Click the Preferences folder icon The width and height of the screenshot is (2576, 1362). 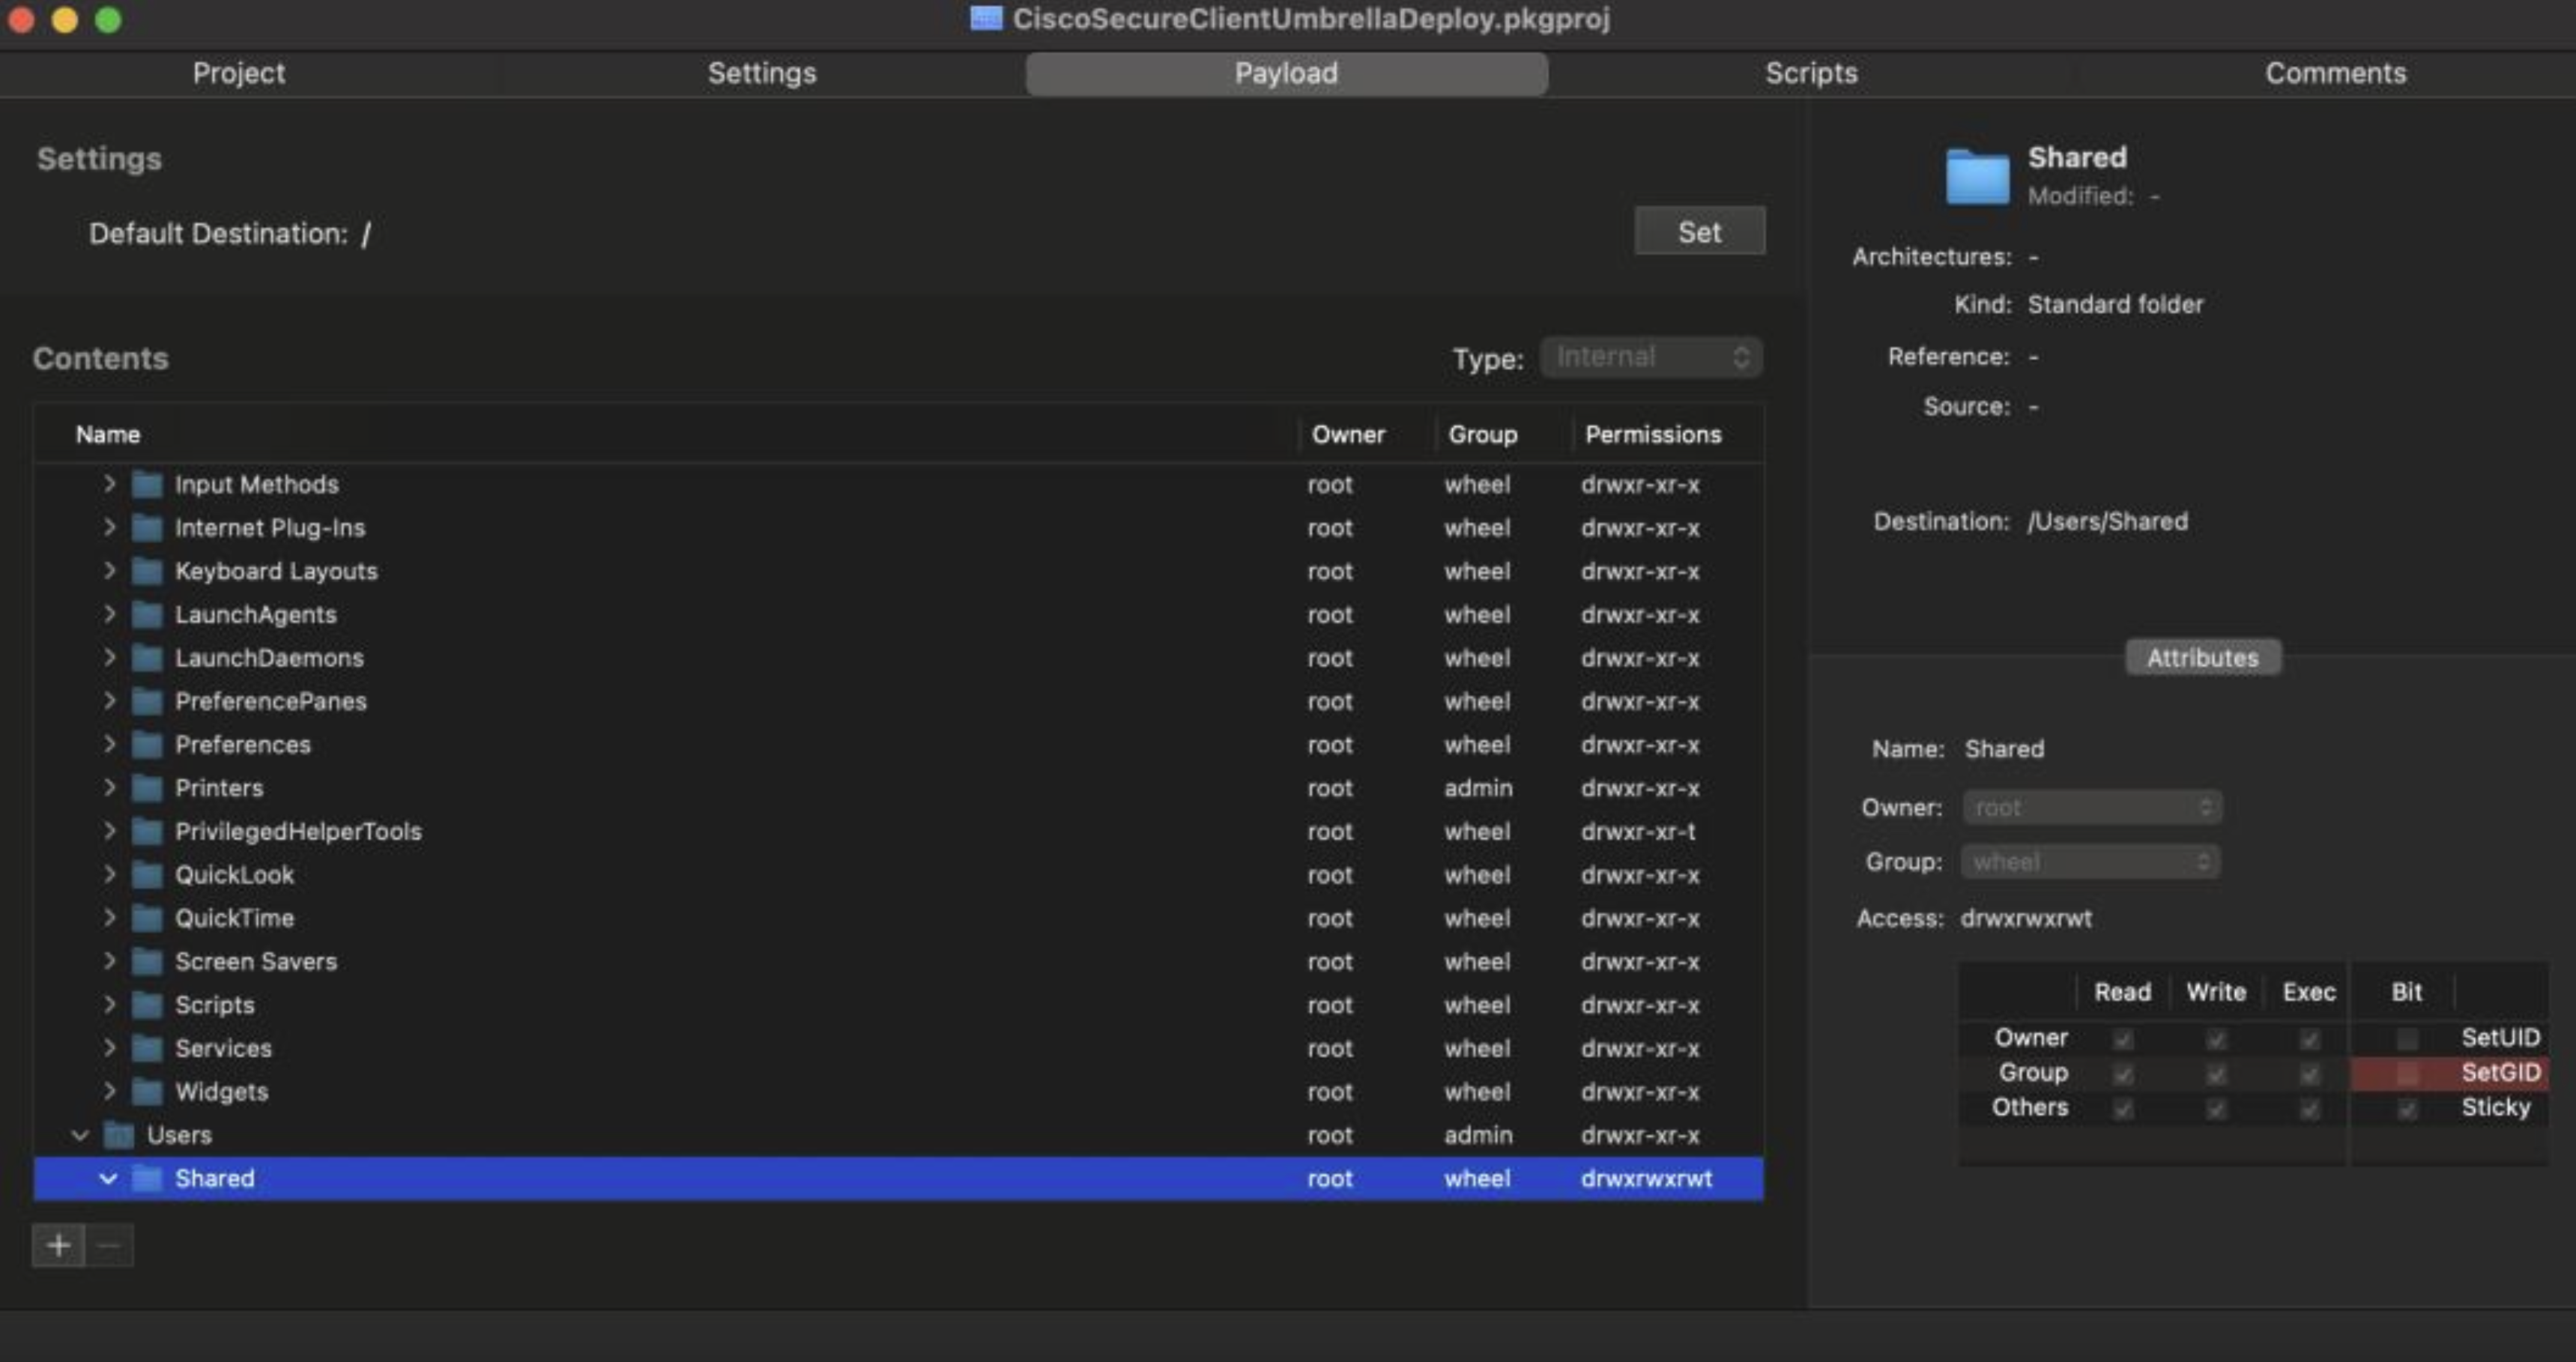point(148,745)
